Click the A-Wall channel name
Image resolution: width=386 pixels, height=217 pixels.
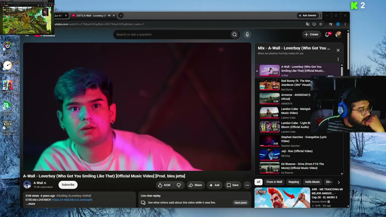click(38, 183)
